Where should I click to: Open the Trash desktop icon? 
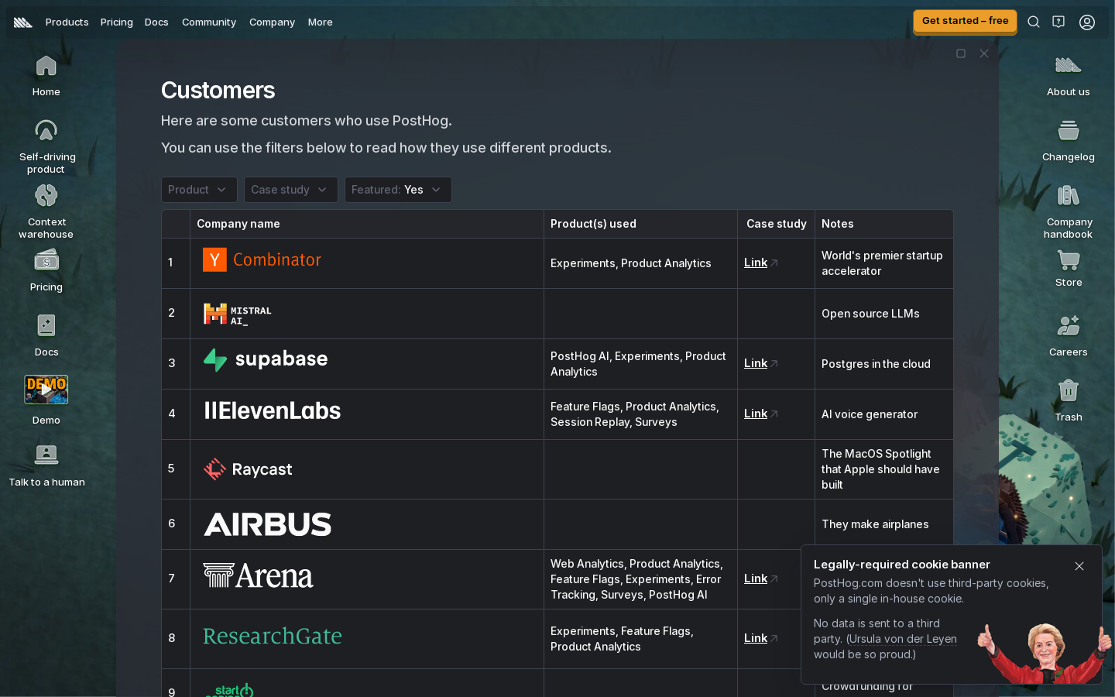coord(1069,400)
